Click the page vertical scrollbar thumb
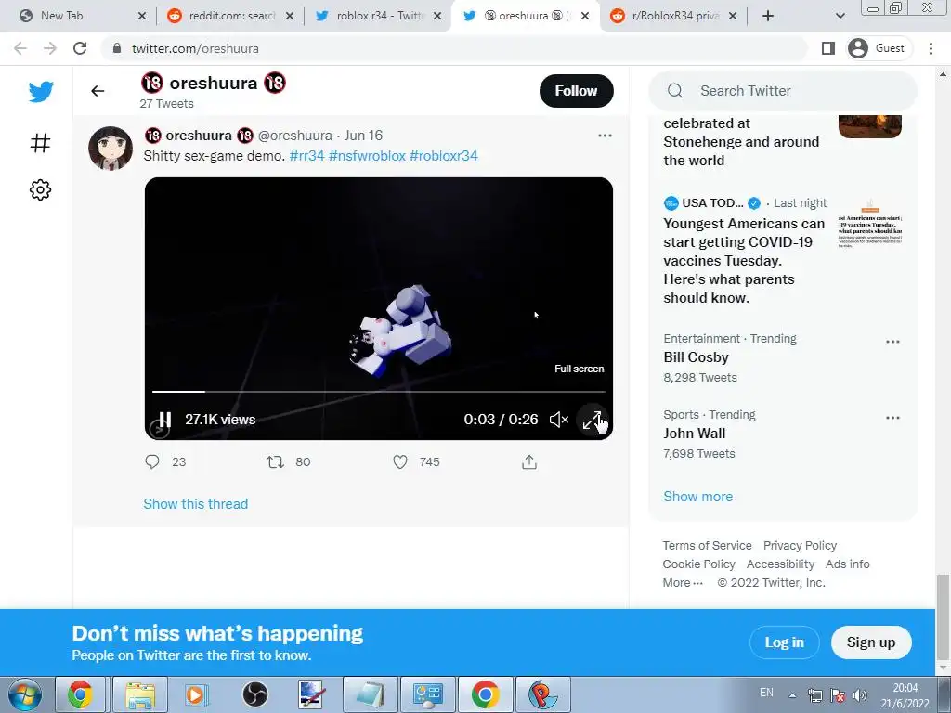 click(x=943, y=617)
